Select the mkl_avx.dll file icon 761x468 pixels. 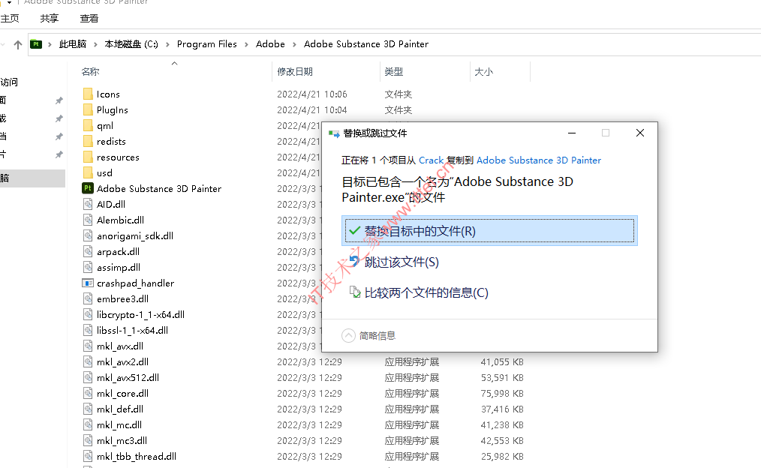[x=88, y=346]
